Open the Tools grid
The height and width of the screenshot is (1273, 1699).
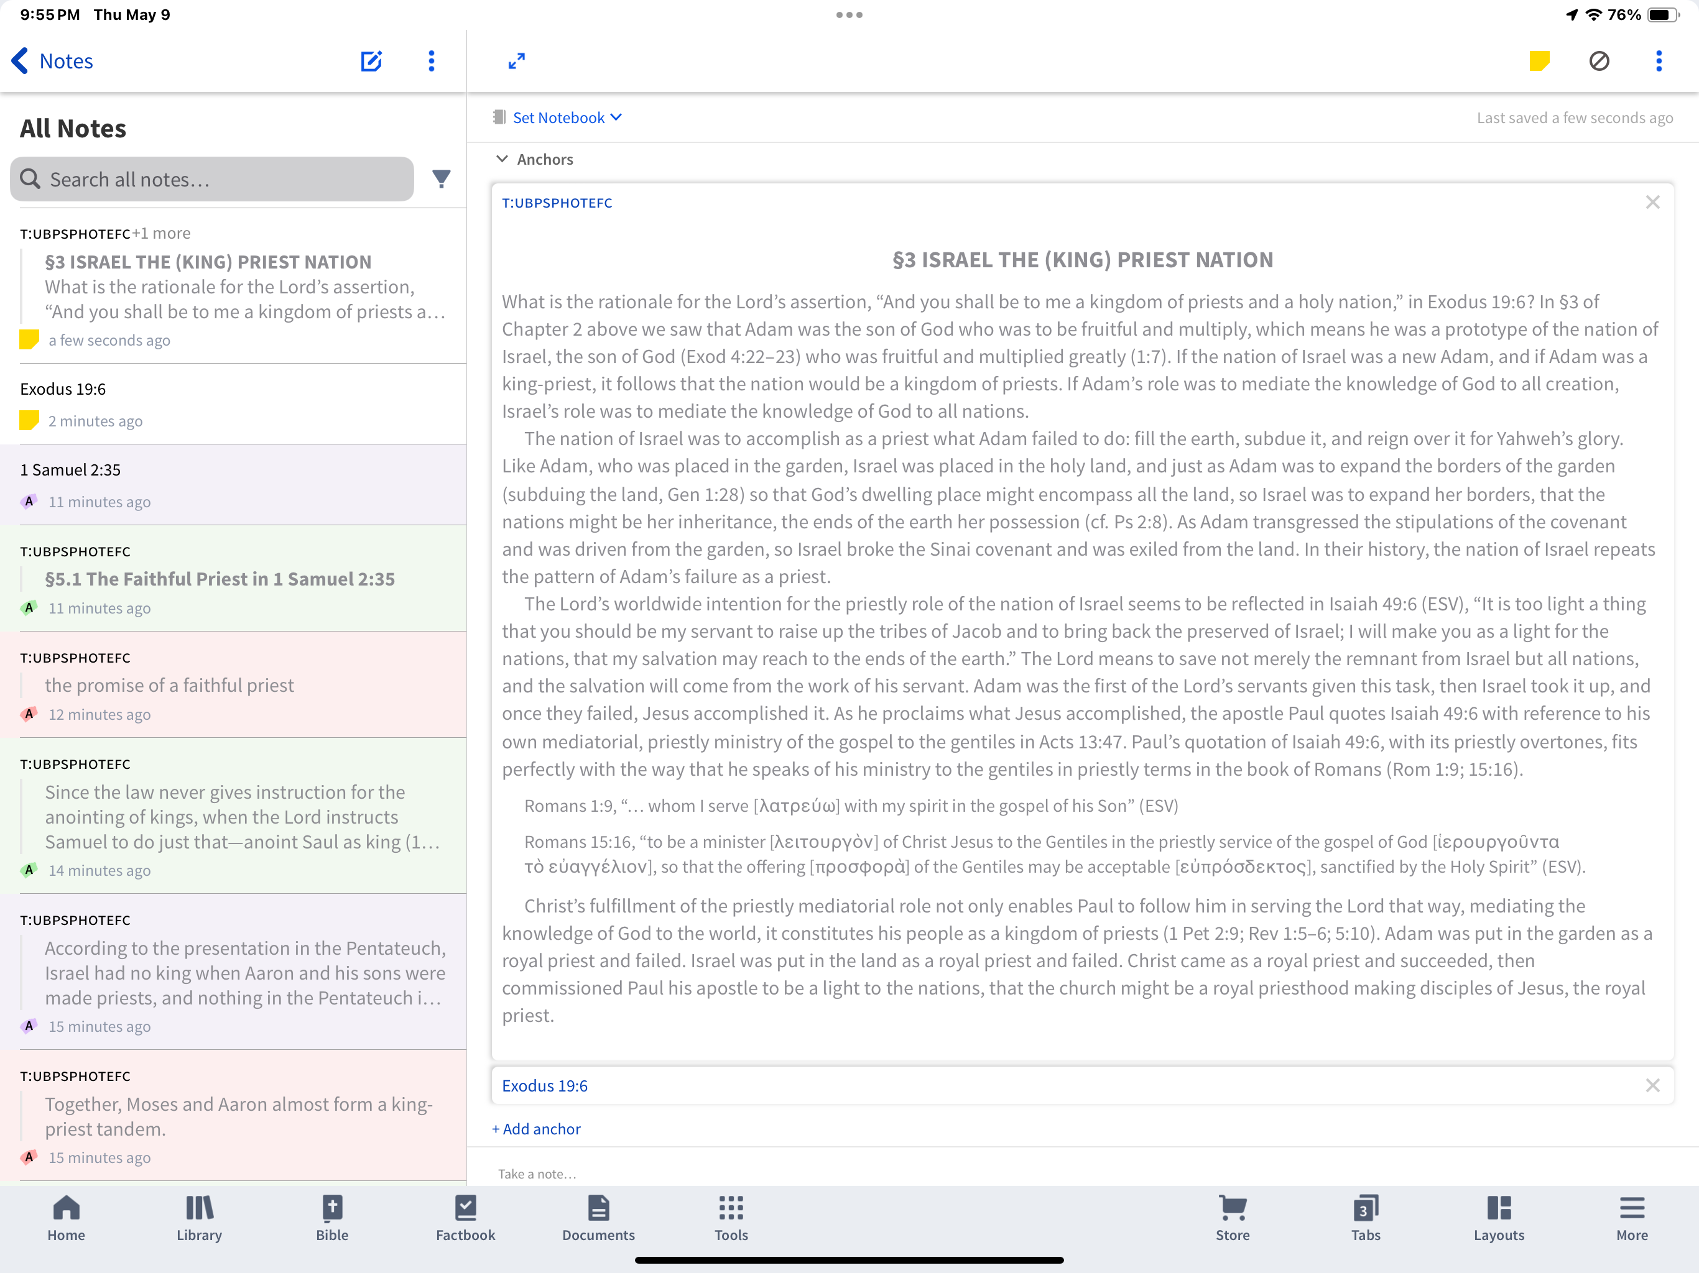coord(731,1218)
